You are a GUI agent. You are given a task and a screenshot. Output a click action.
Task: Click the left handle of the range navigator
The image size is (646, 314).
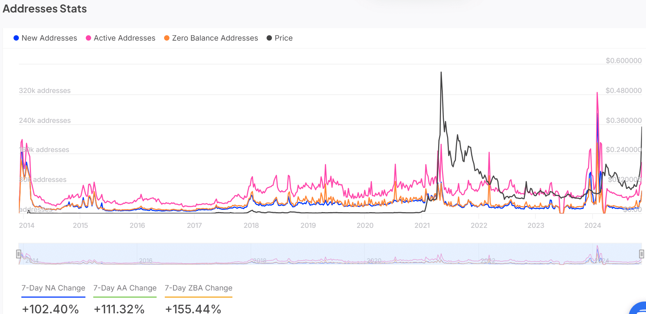click(19, 254)
